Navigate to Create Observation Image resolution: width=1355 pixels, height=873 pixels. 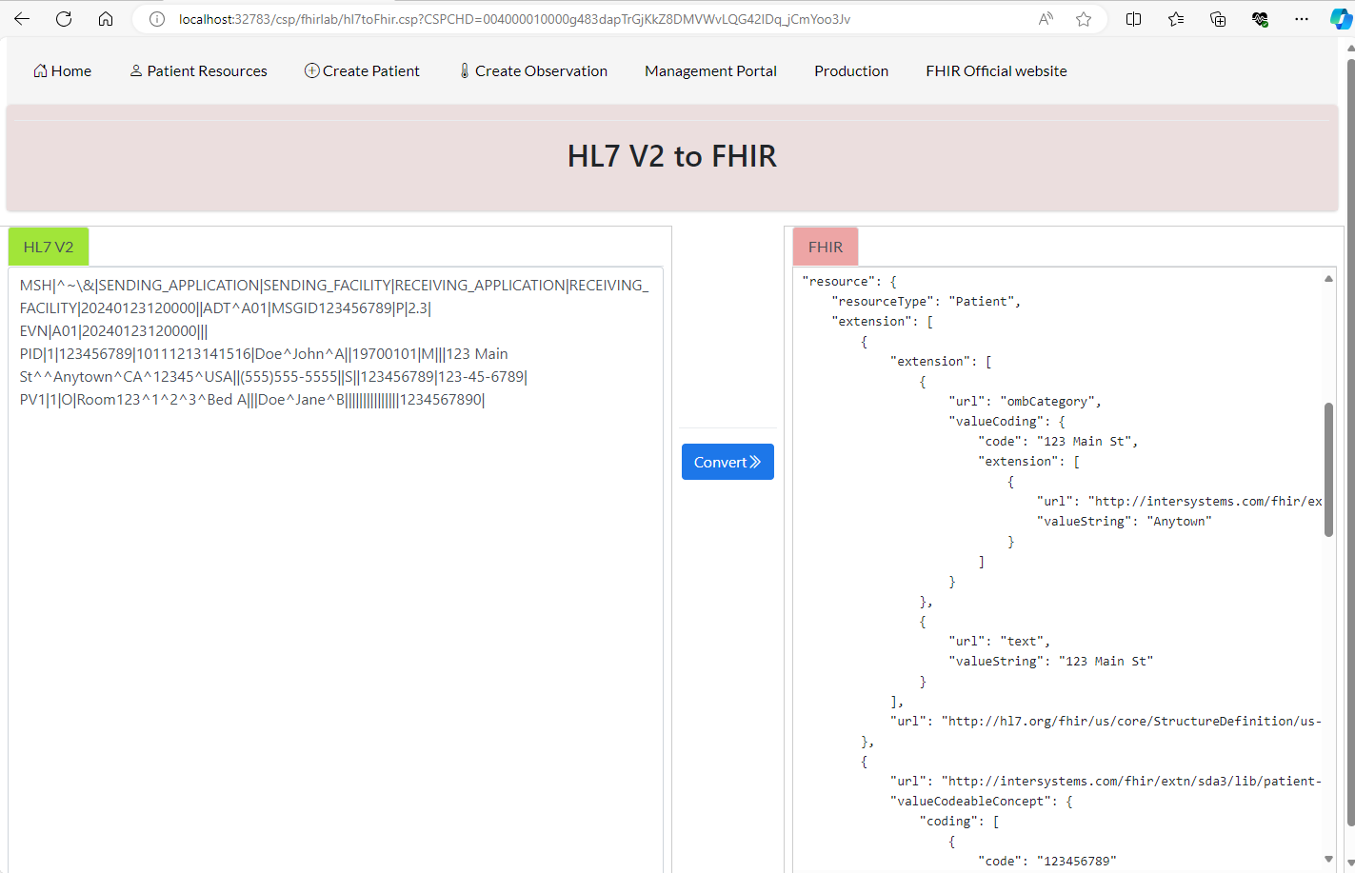[x=532, y=71]
